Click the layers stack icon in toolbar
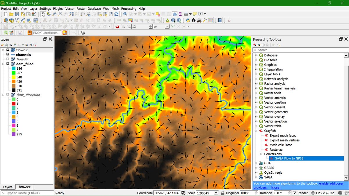This screenshot has height=196, width=349. coord(83,33)
